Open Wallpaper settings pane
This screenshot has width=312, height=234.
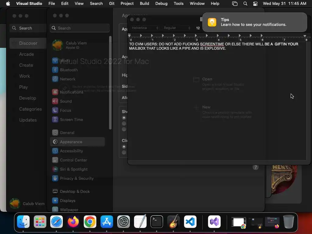coord(78,209)
